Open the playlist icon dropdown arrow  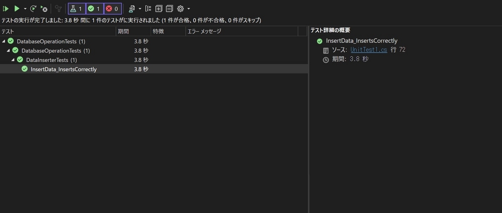[x=140, y=9]
